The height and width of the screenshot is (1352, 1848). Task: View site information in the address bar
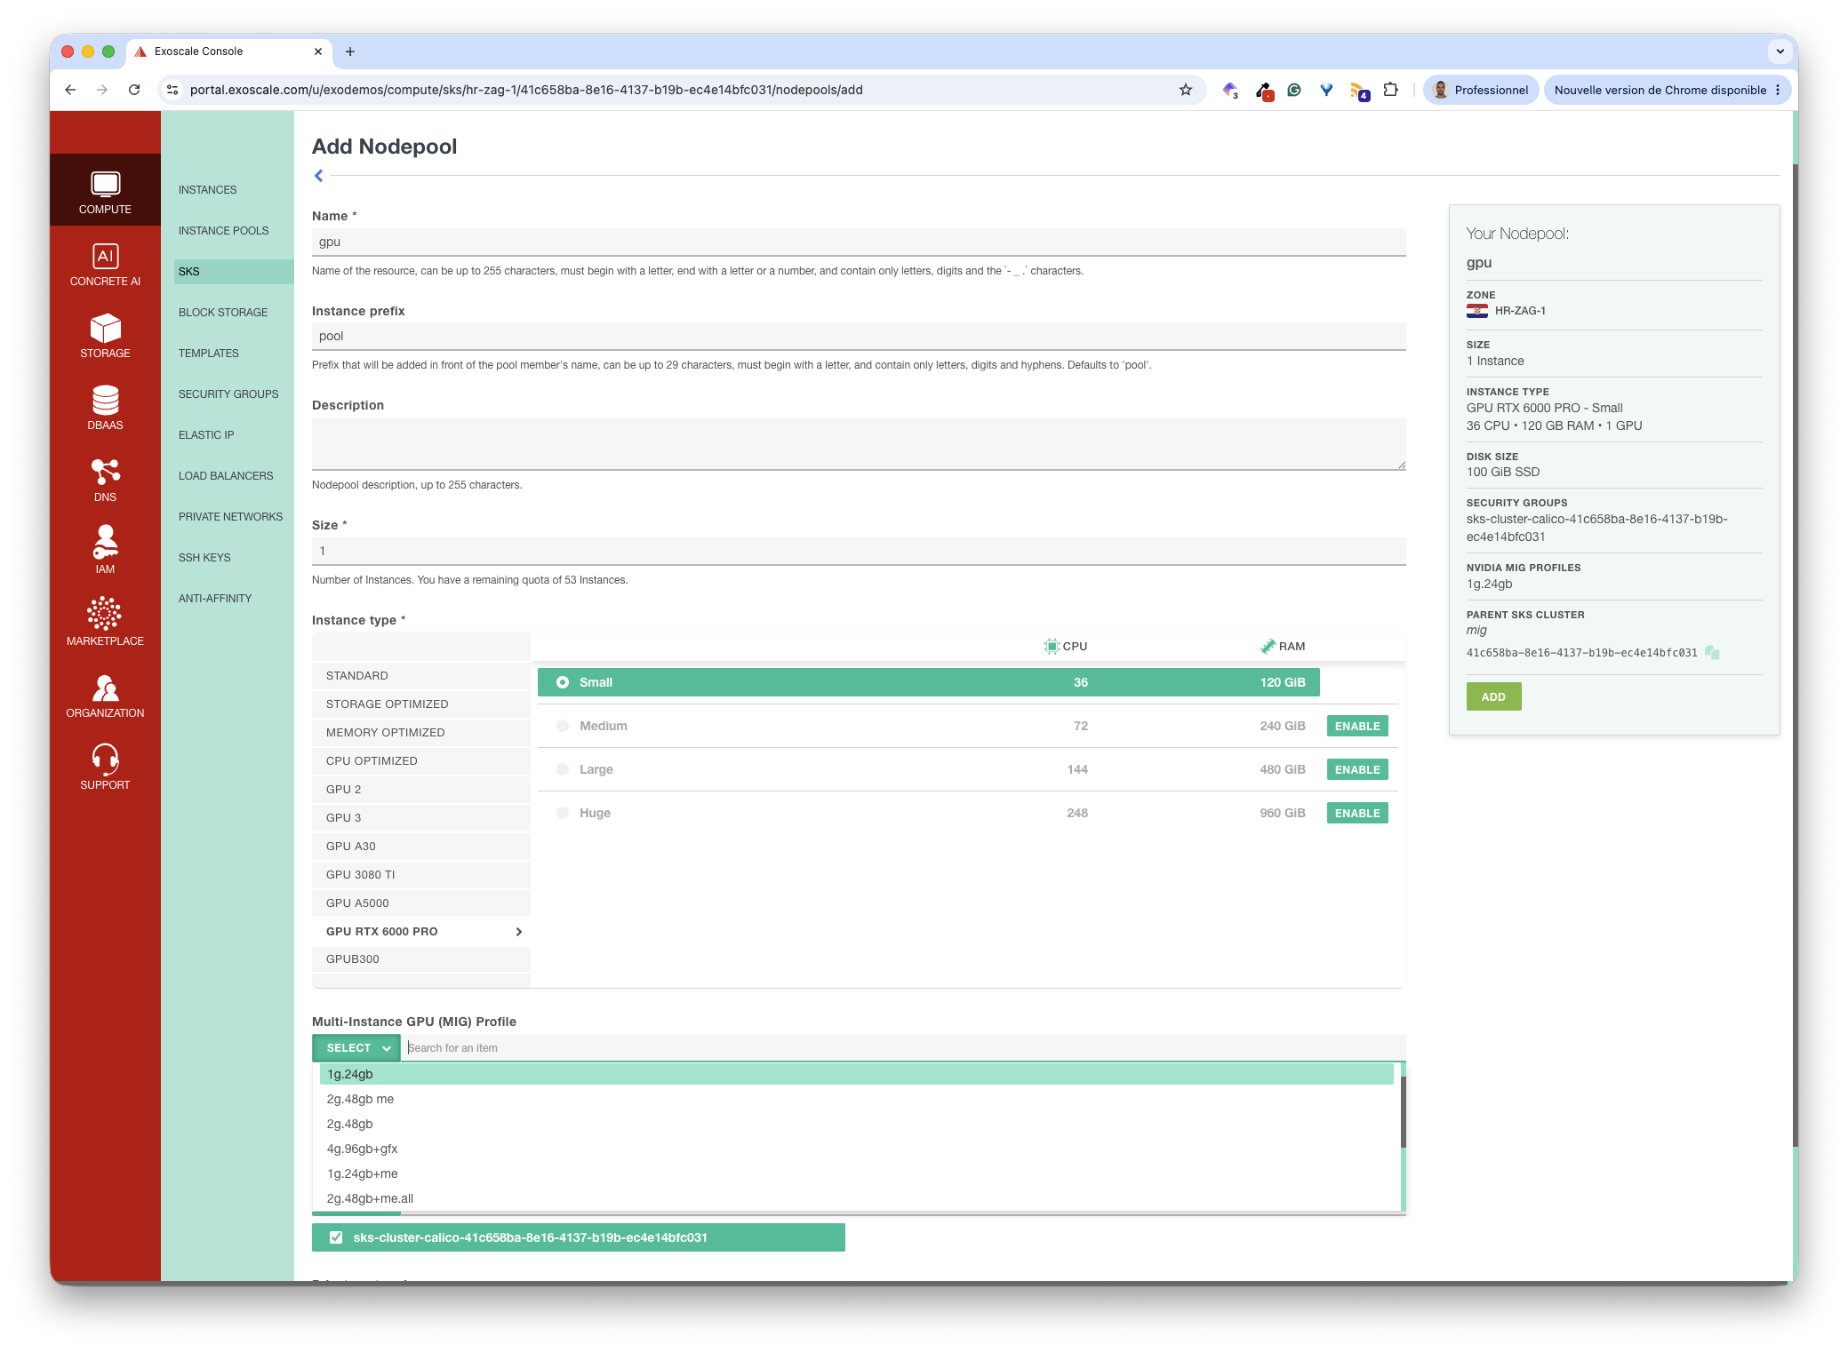point(173,90)
